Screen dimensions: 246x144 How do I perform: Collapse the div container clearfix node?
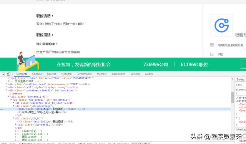pyautogui.click(x=6, y=90)
